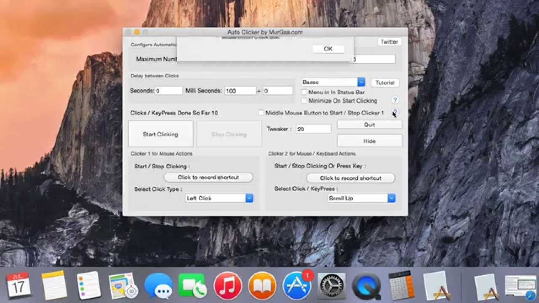The height and width of the screenshot is (303, 539).
Task: Open iBooks from the dock
Action: coord(262,285)
